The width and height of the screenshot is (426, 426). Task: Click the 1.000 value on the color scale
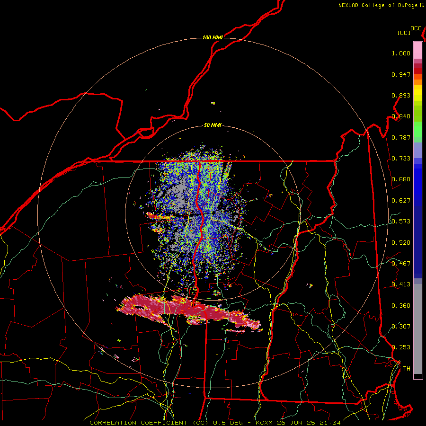[x=401, y=53]
